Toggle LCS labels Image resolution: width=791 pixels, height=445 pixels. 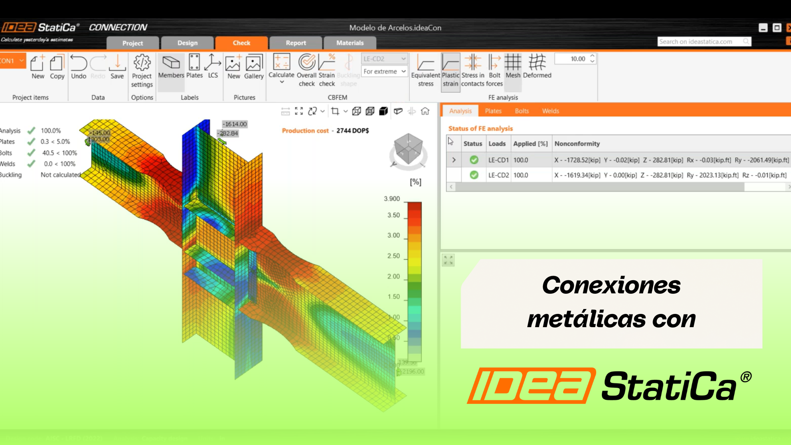click(x=213, y=67)
